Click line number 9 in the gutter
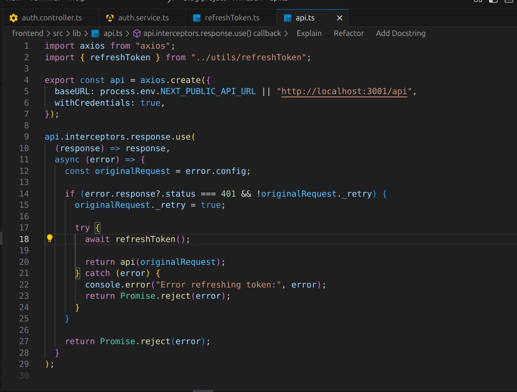This screenshot has height=392, width=517. pos(27,137)
